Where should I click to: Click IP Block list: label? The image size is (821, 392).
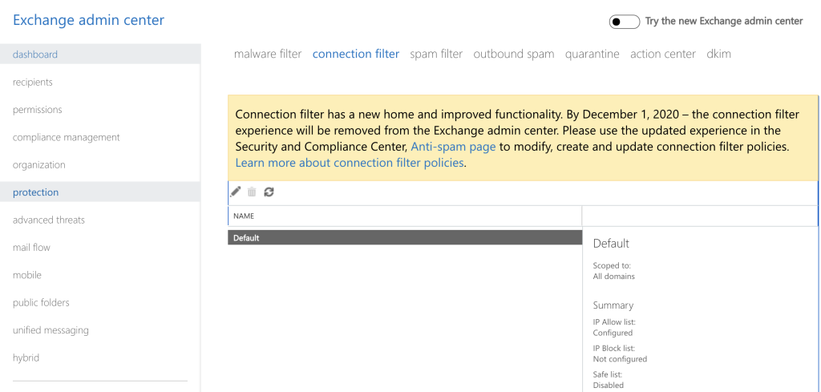[x=614, y=349]
